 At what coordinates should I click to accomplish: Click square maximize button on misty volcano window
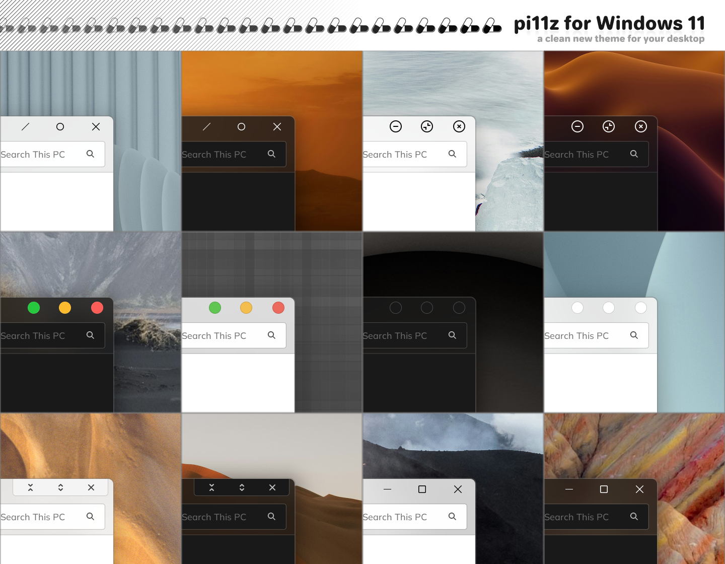tap(422, 489)
